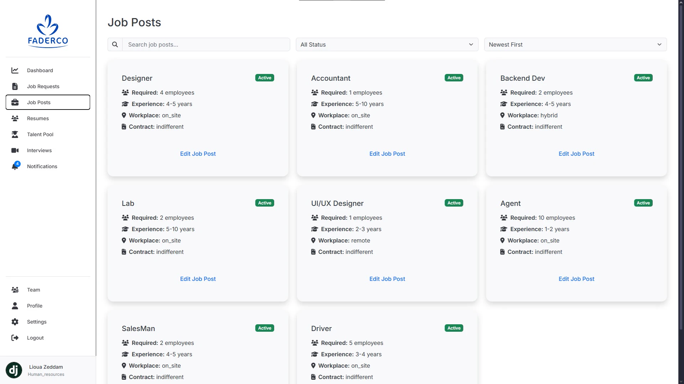Image resolution: width=684 pixels, height=384 pixels.
Task: Click the user avatar for Lioua Zeddam
Action: point(14,370)
